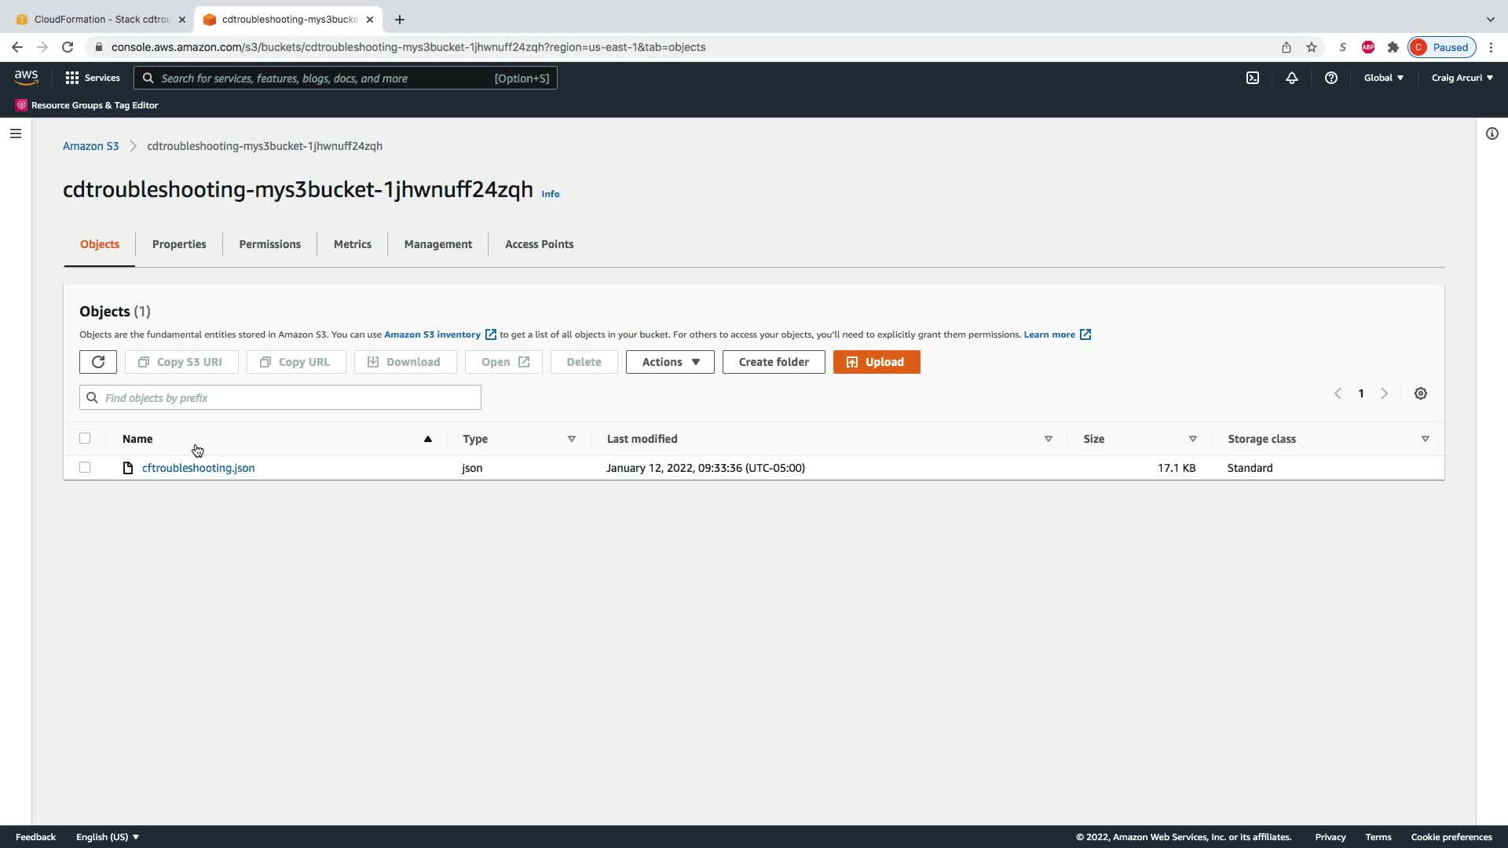Select all objects with header checkbox
The height and width of the screenshot is (848, 1508).
click(x=85, y=438)
